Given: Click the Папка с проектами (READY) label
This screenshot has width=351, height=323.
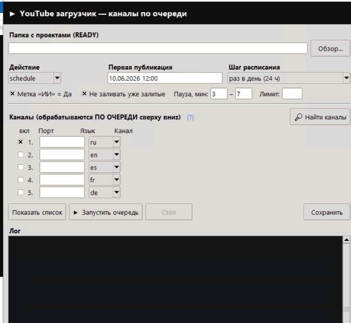Looking at the screenshot, I should (54, 35).
